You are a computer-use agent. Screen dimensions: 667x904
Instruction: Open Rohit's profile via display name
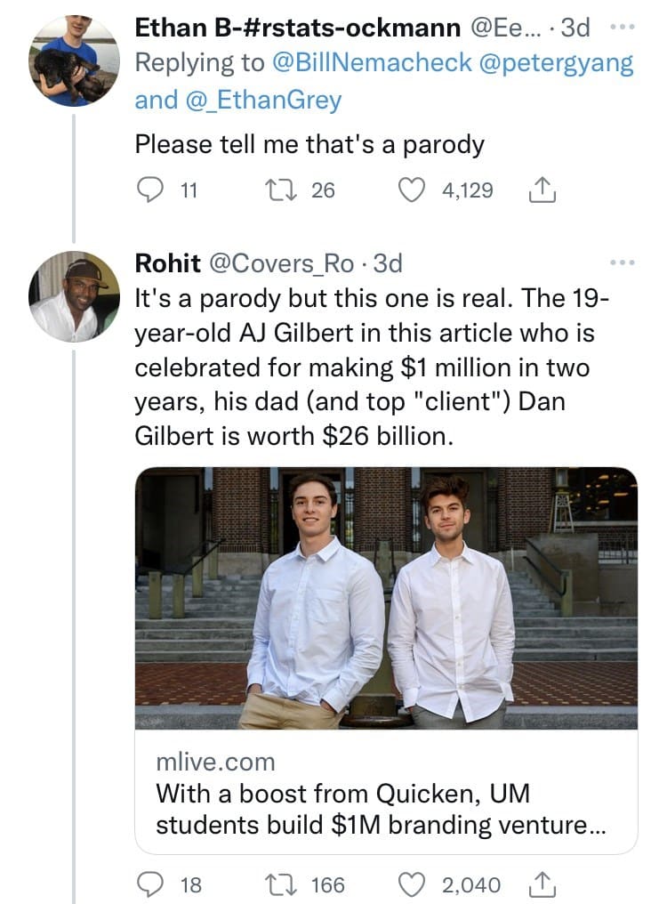[167, 262]
